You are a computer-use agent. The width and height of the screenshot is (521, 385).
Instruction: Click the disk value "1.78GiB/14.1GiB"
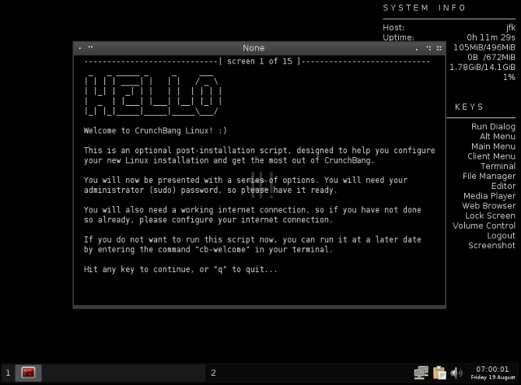tap(483, 68)
